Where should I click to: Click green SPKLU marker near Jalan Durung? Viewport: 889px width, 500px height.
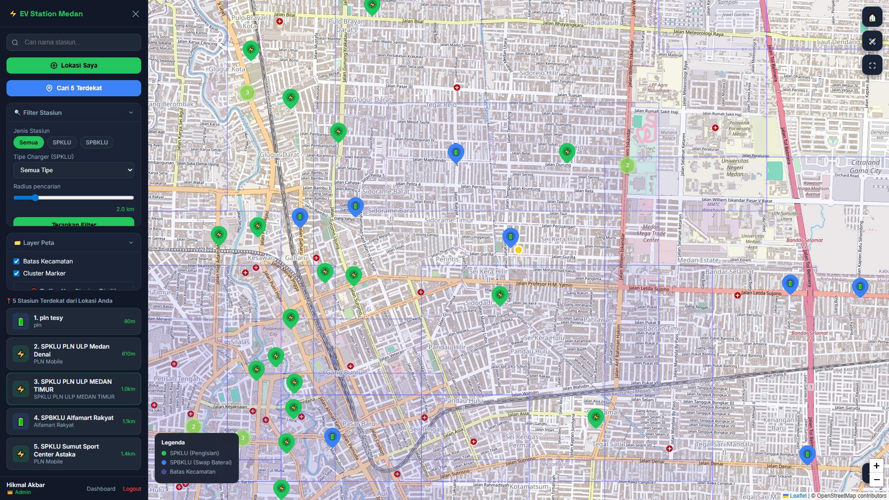(x=567, y=152)
